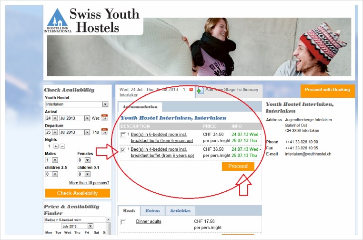Click Add New Stage To Itinerary

[232, 90]
